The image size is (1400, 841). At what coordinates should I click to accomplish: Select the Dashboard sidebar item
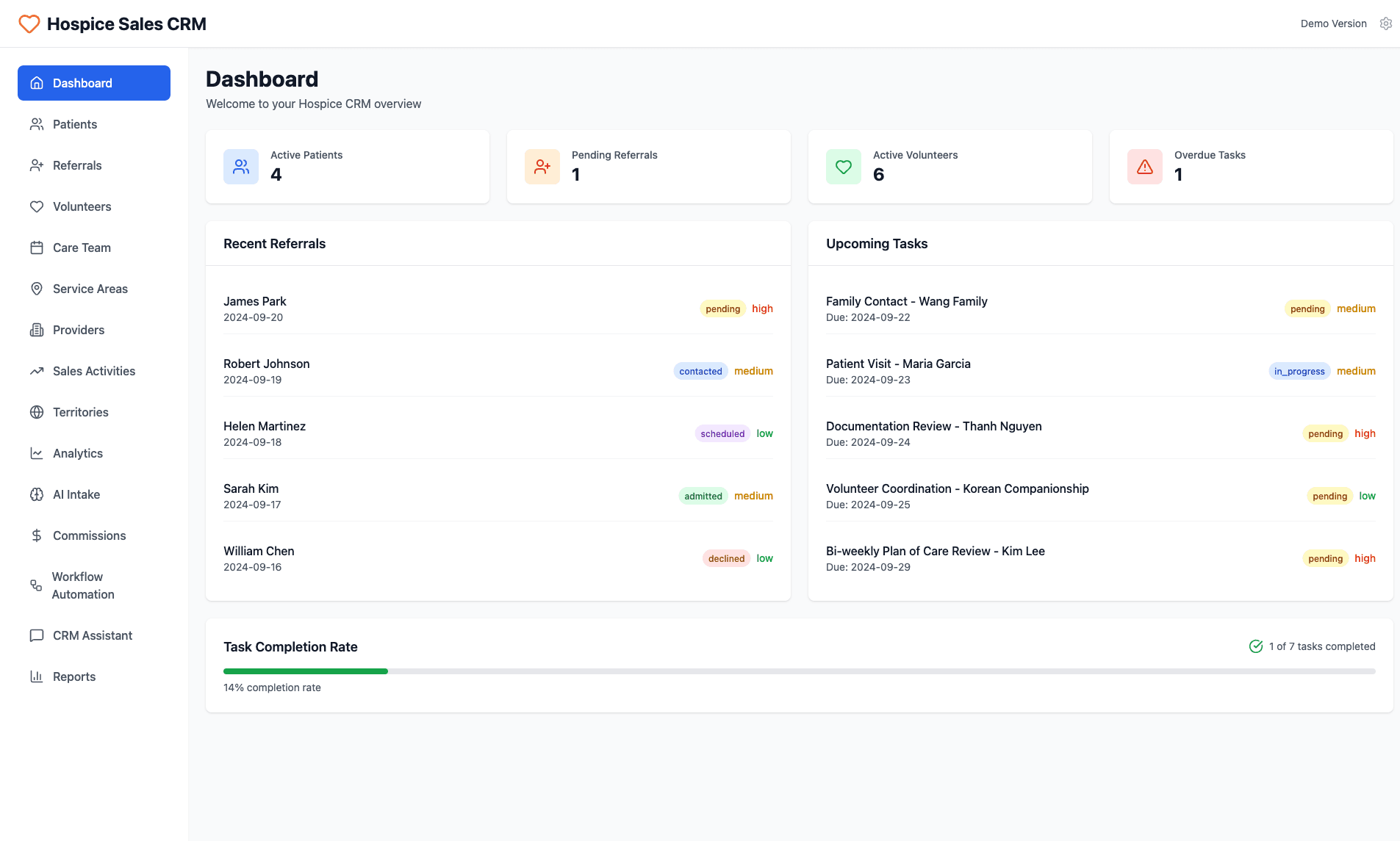click(93, 83)
